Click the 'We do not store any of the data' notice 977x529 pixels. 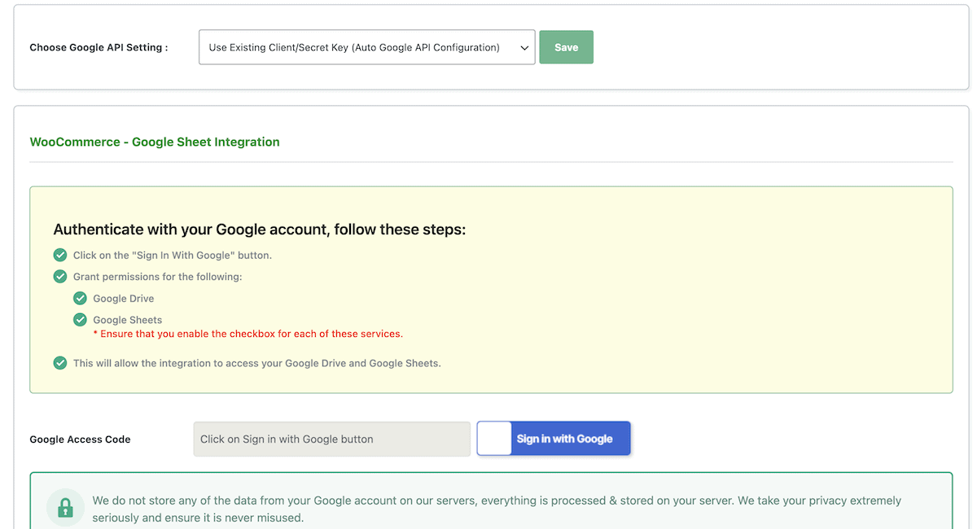[x=497, y=509]
